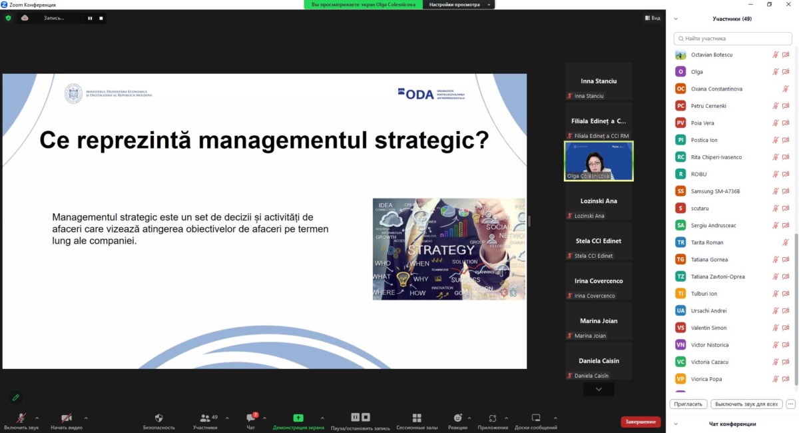
Task: Select Inna Stanciu video tile
Action: point(599,81)
